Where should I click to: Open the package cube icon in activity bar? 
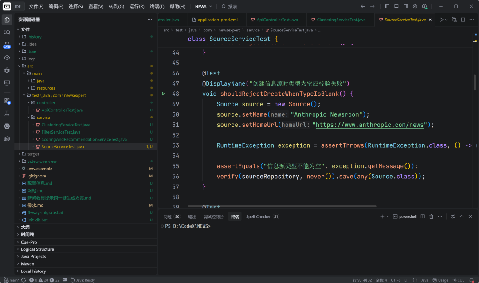pyautogui.click(x=7, y=139)
